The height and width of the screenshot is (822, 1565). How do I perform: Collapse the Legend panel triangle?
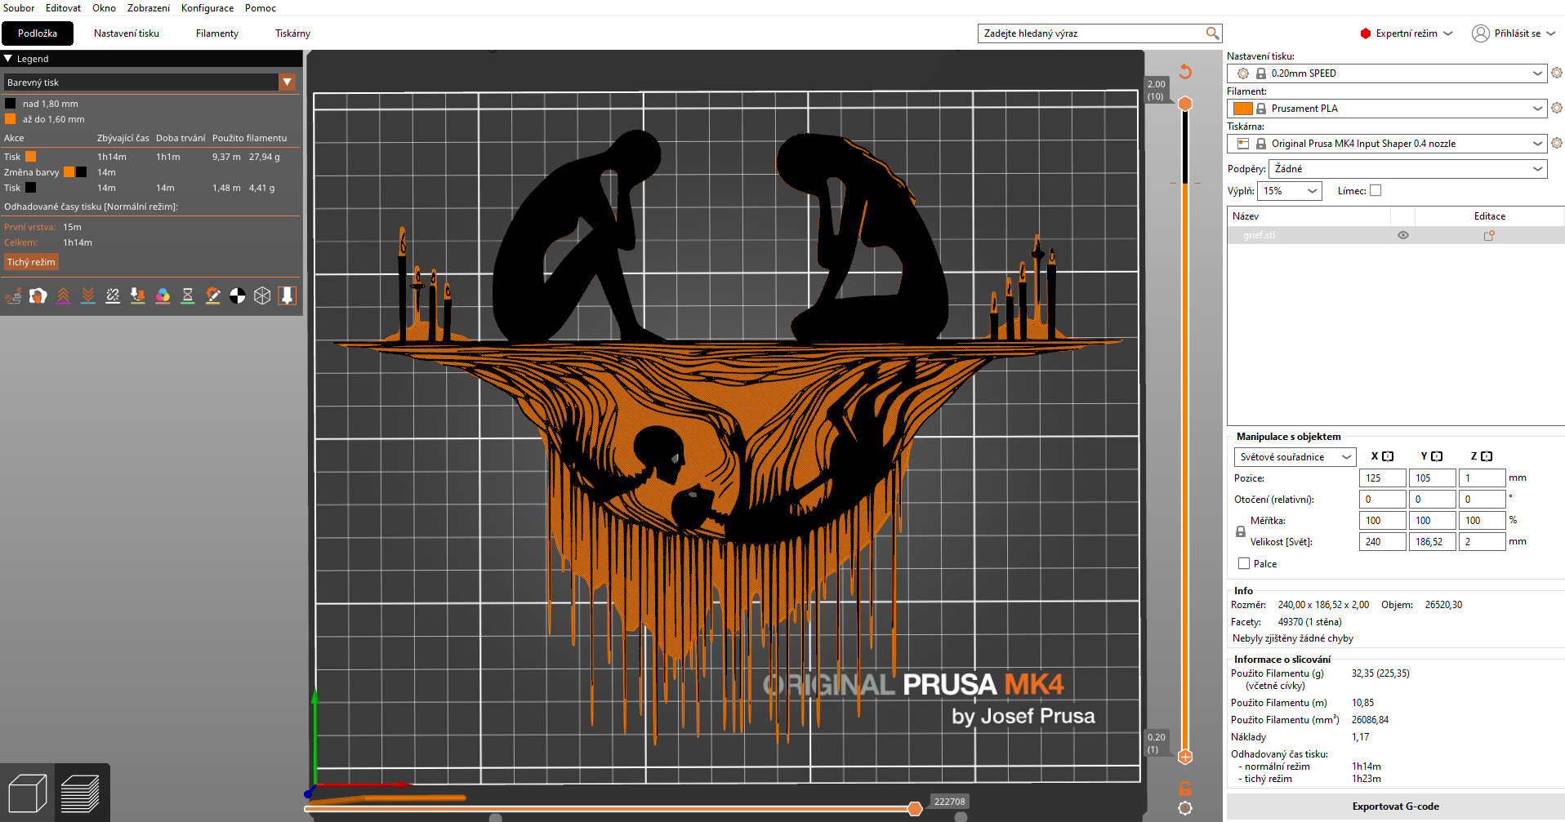pos(8,59)
